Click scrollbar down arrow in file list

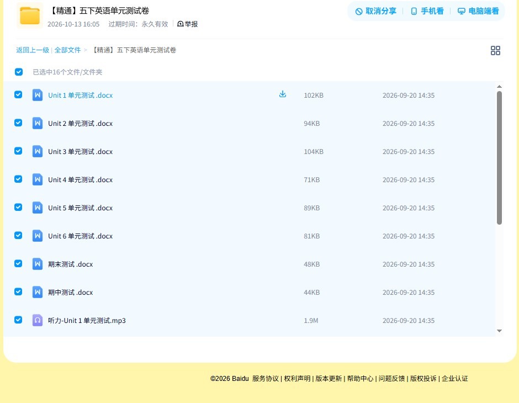click(x=499, y=331)
